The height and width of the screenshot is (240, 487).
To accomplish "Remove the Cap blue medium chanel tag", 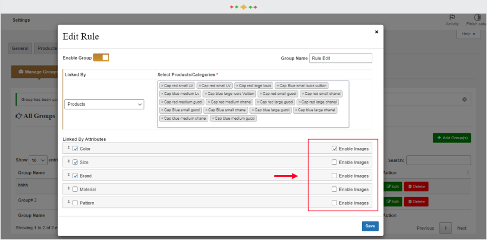I will 162,119.
